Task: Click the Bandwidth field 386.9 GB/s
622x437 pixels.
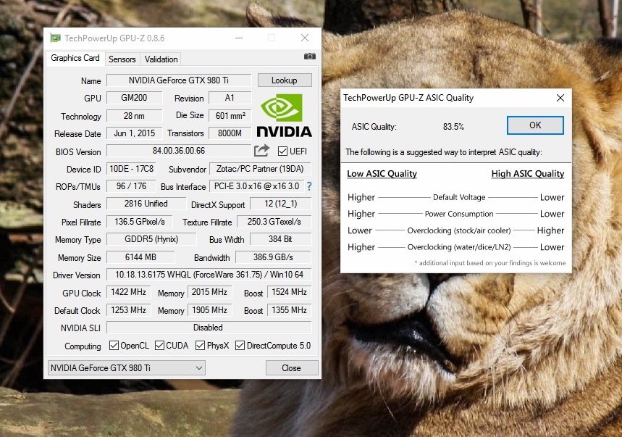Action: [273, 257]
